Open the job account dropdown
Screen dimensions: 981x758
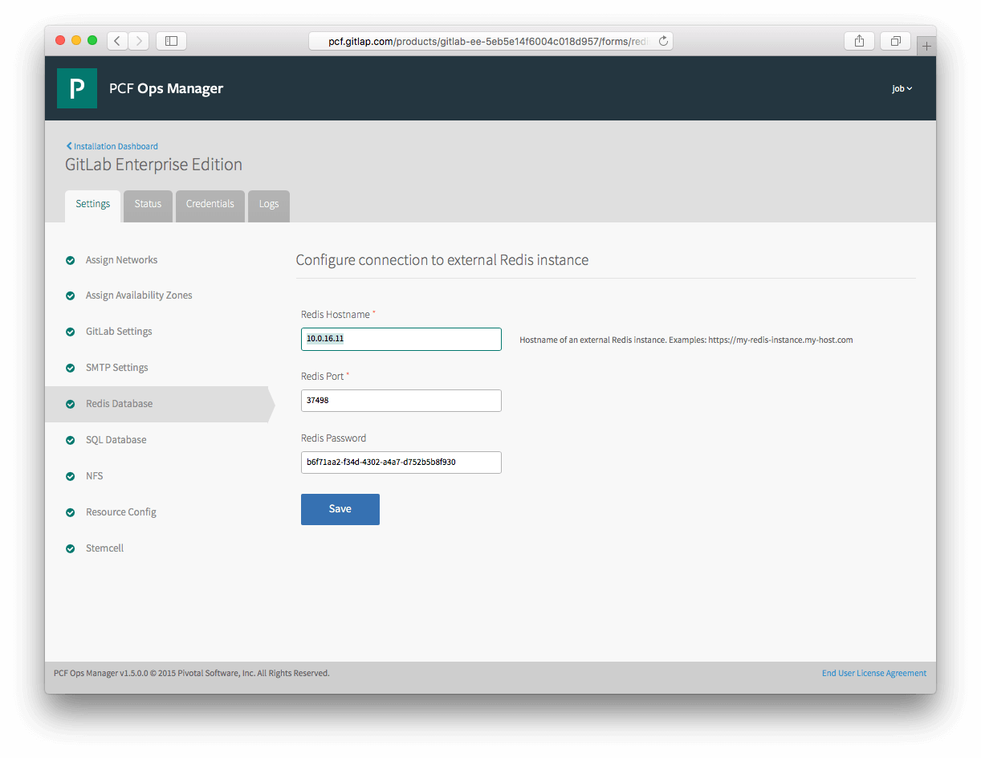click(902, 88)
